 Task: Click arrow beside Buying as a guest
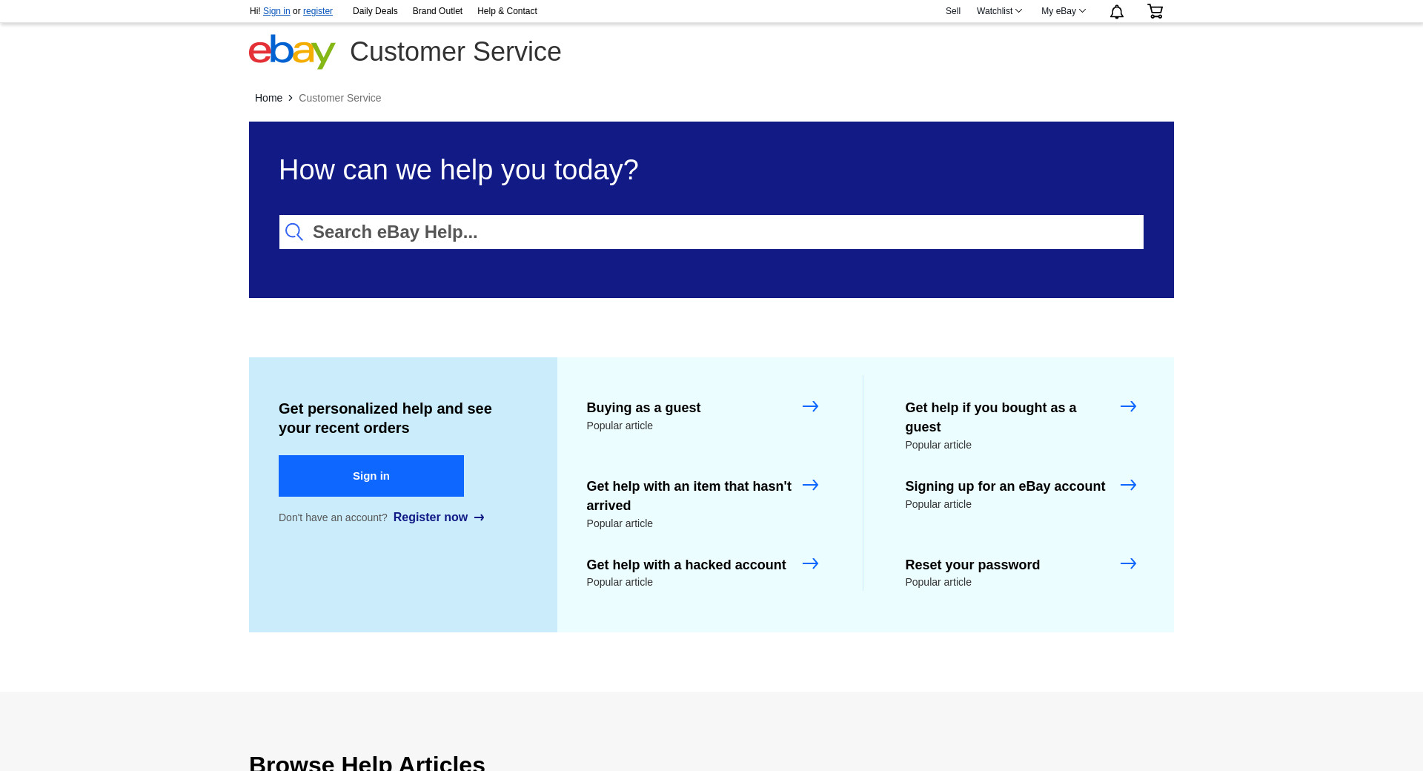pos(810,406)
